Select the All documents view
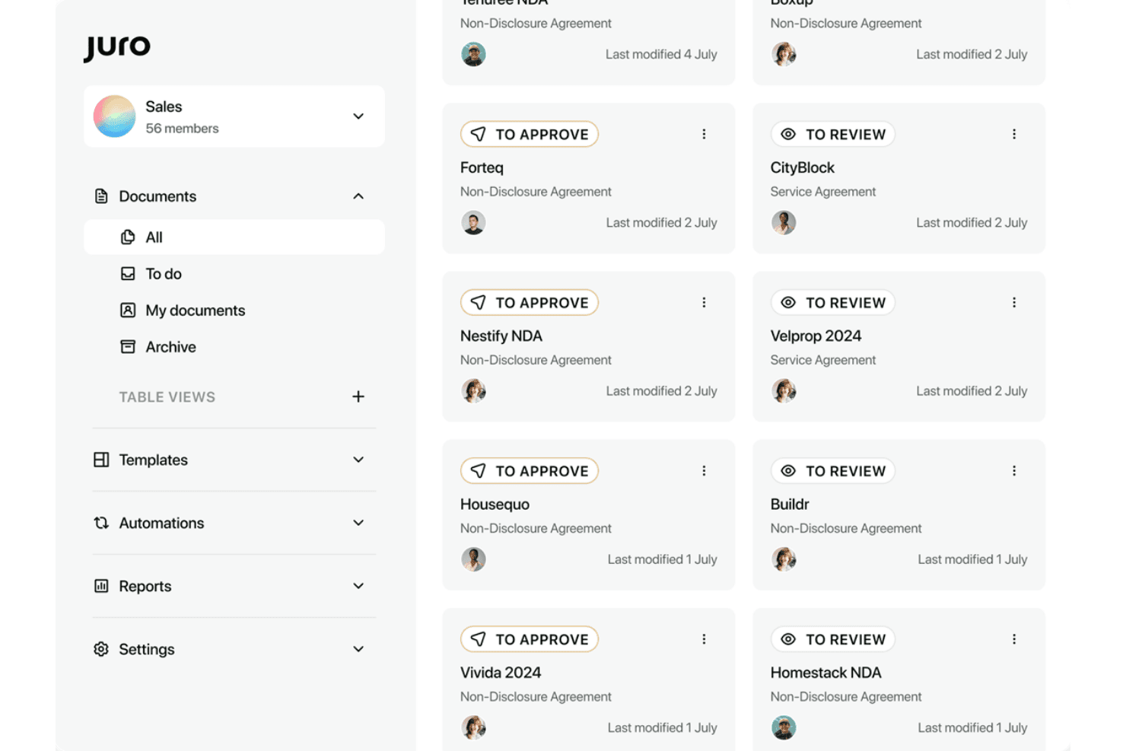The width and height of the screenshot is (1126, 751). tap(234, 237)
